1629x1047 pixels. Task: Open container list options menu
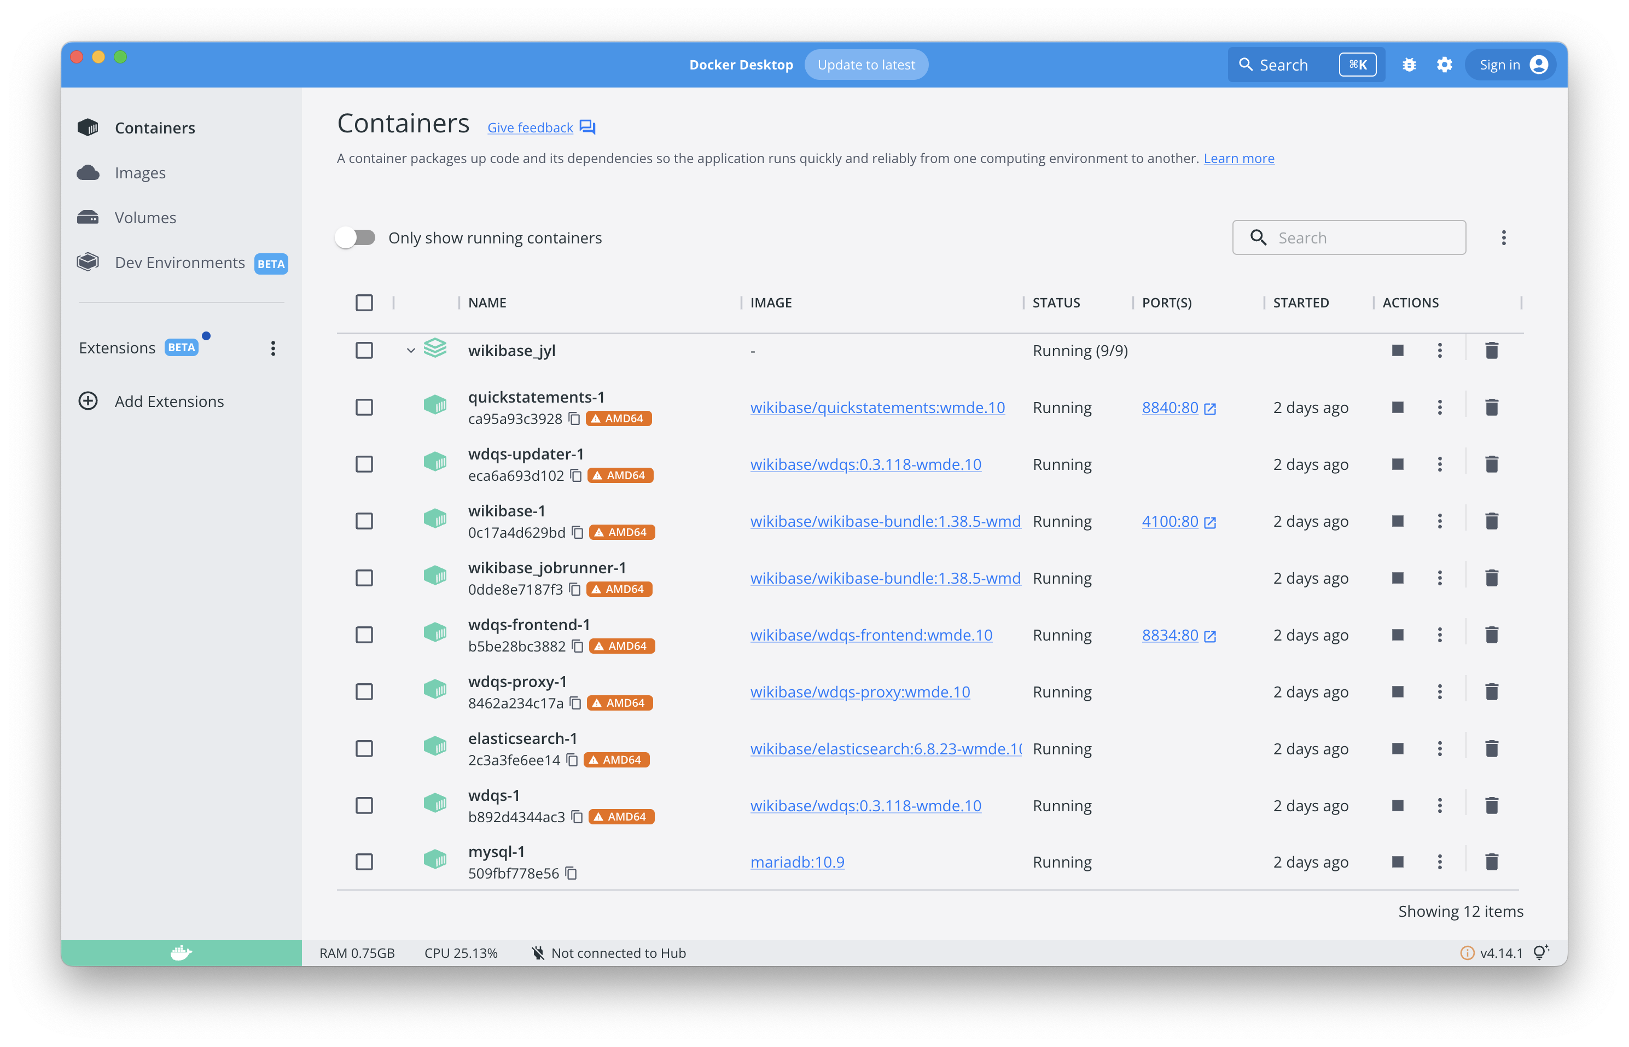coord(1503,238)
